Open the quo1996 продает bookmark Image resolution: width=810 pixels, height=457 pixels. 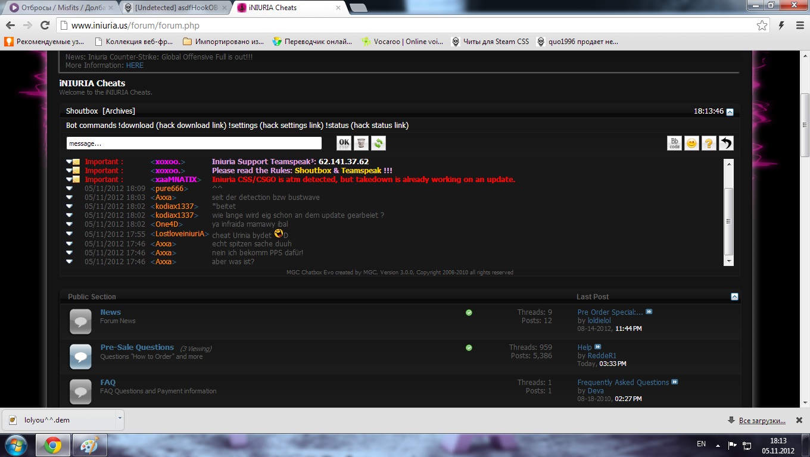pyautogui.click(x=577, y=42)
